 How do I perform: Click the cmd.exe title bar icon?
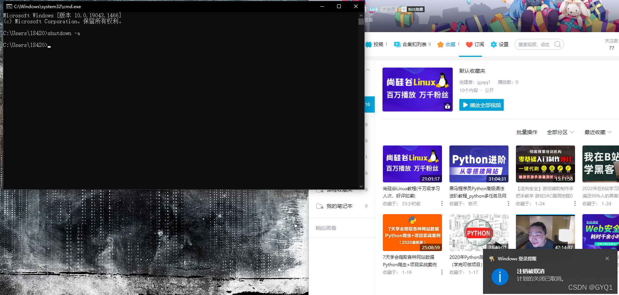9,6
